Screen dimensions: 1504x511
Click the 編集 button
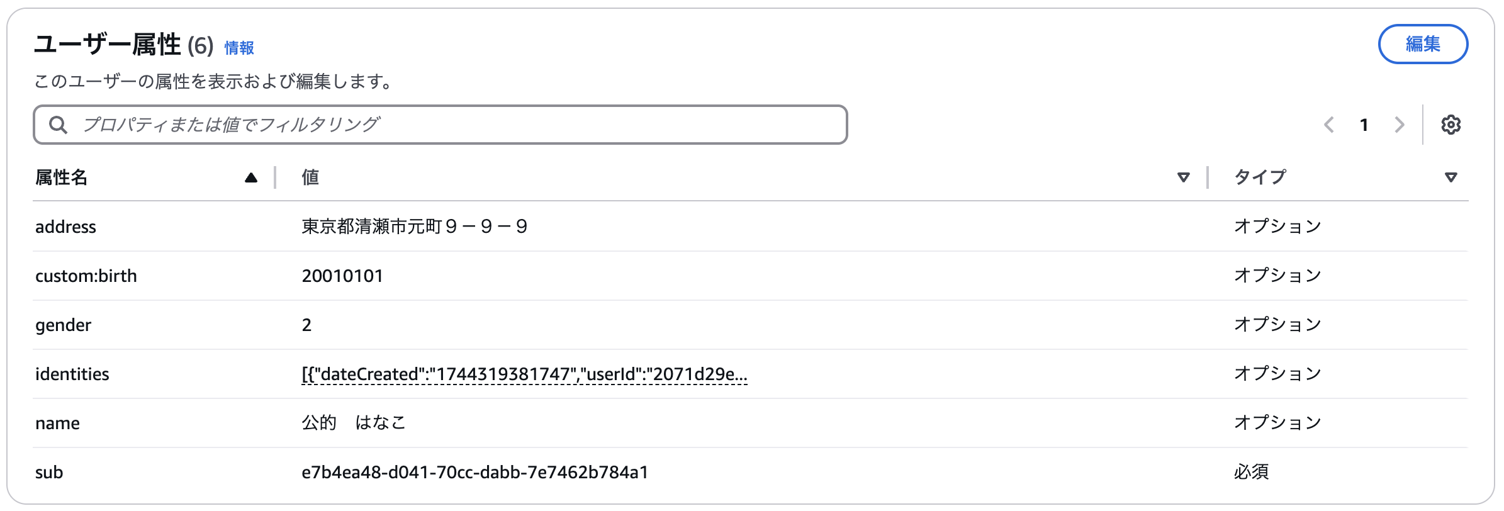click(x=1423, y=44)
